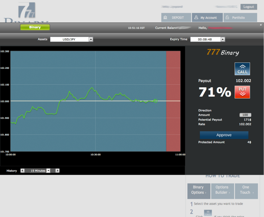
Task: Click the green Binary button
Action: pyautogui.click(x=35, y=27)
